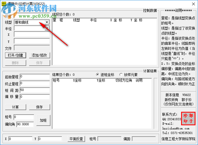The height and width of the screenshot is (145, 198).
Task: Click the 保存 button under 添加/修改
Action: [x=39, y=63]
